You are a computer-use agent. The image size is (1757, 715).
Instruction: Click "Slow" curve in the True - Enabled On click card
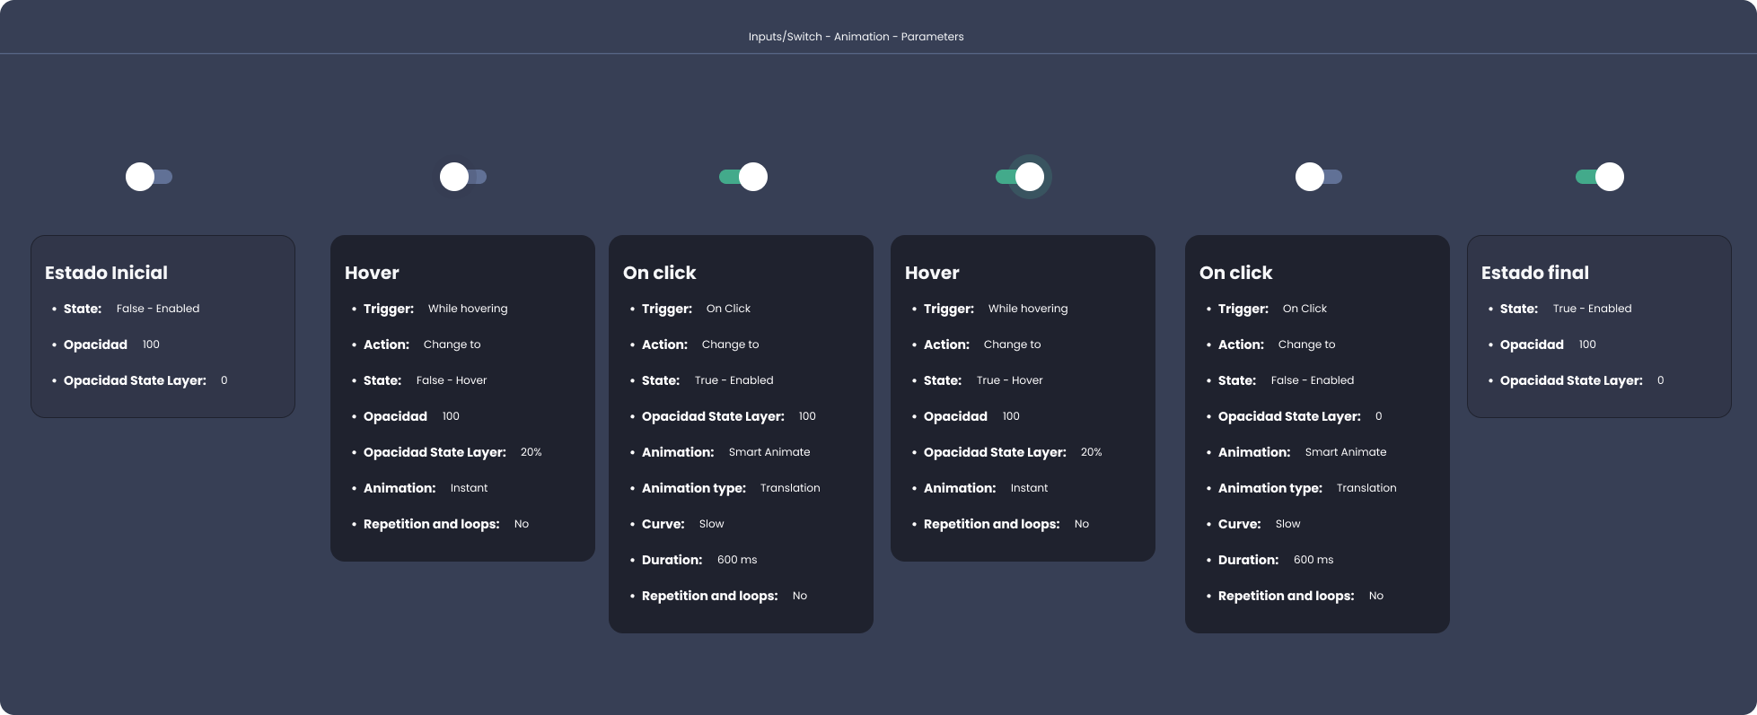pyautogui.click(x=712, y=524)
